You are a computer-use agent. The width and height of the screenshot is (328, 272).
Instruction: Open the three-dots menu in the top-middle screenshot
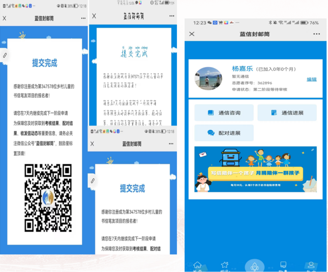click(x=172, y=16)
